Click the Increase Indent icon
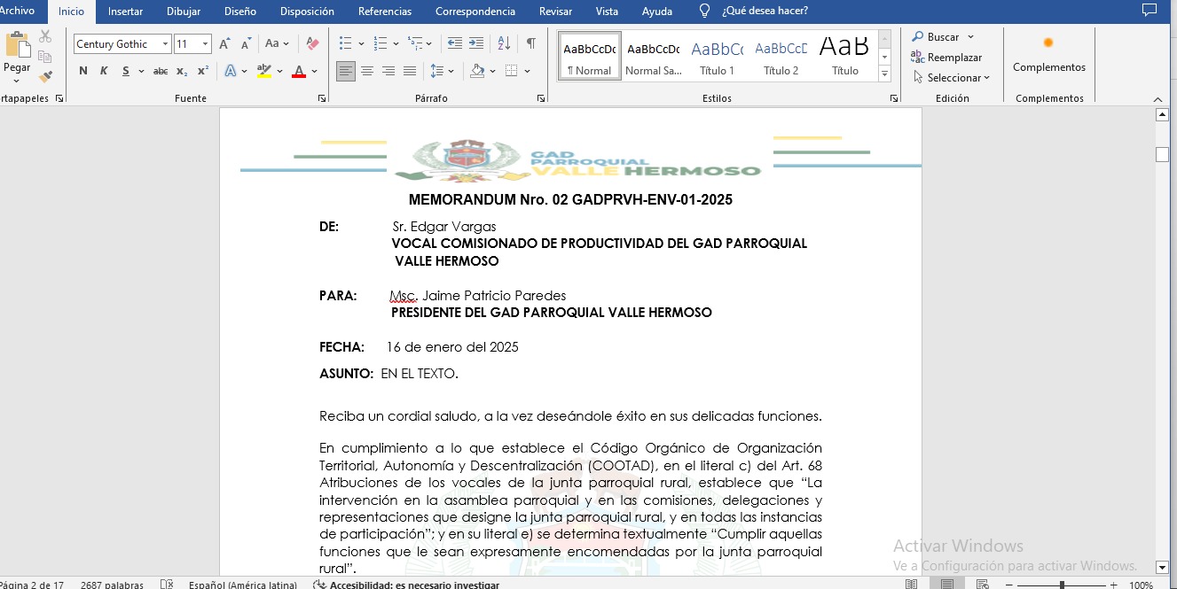 [476, 43]
